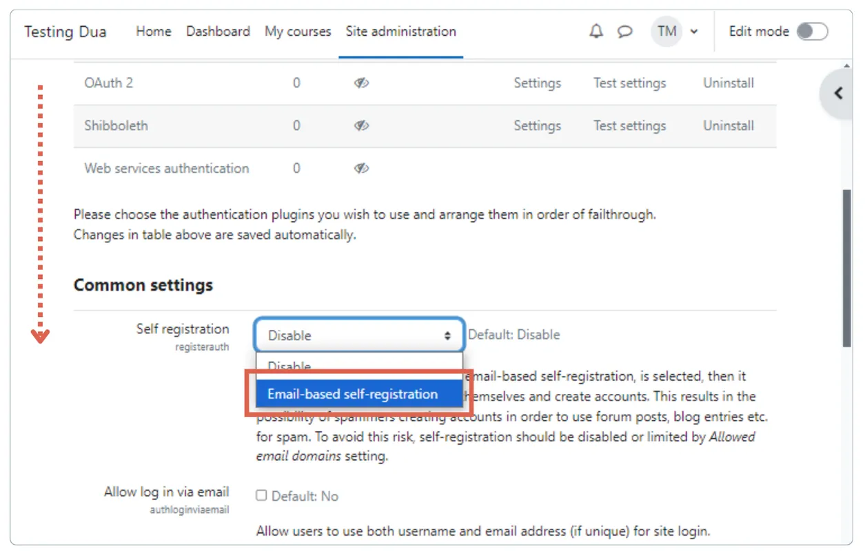Go to My courses

coord(297,31)
